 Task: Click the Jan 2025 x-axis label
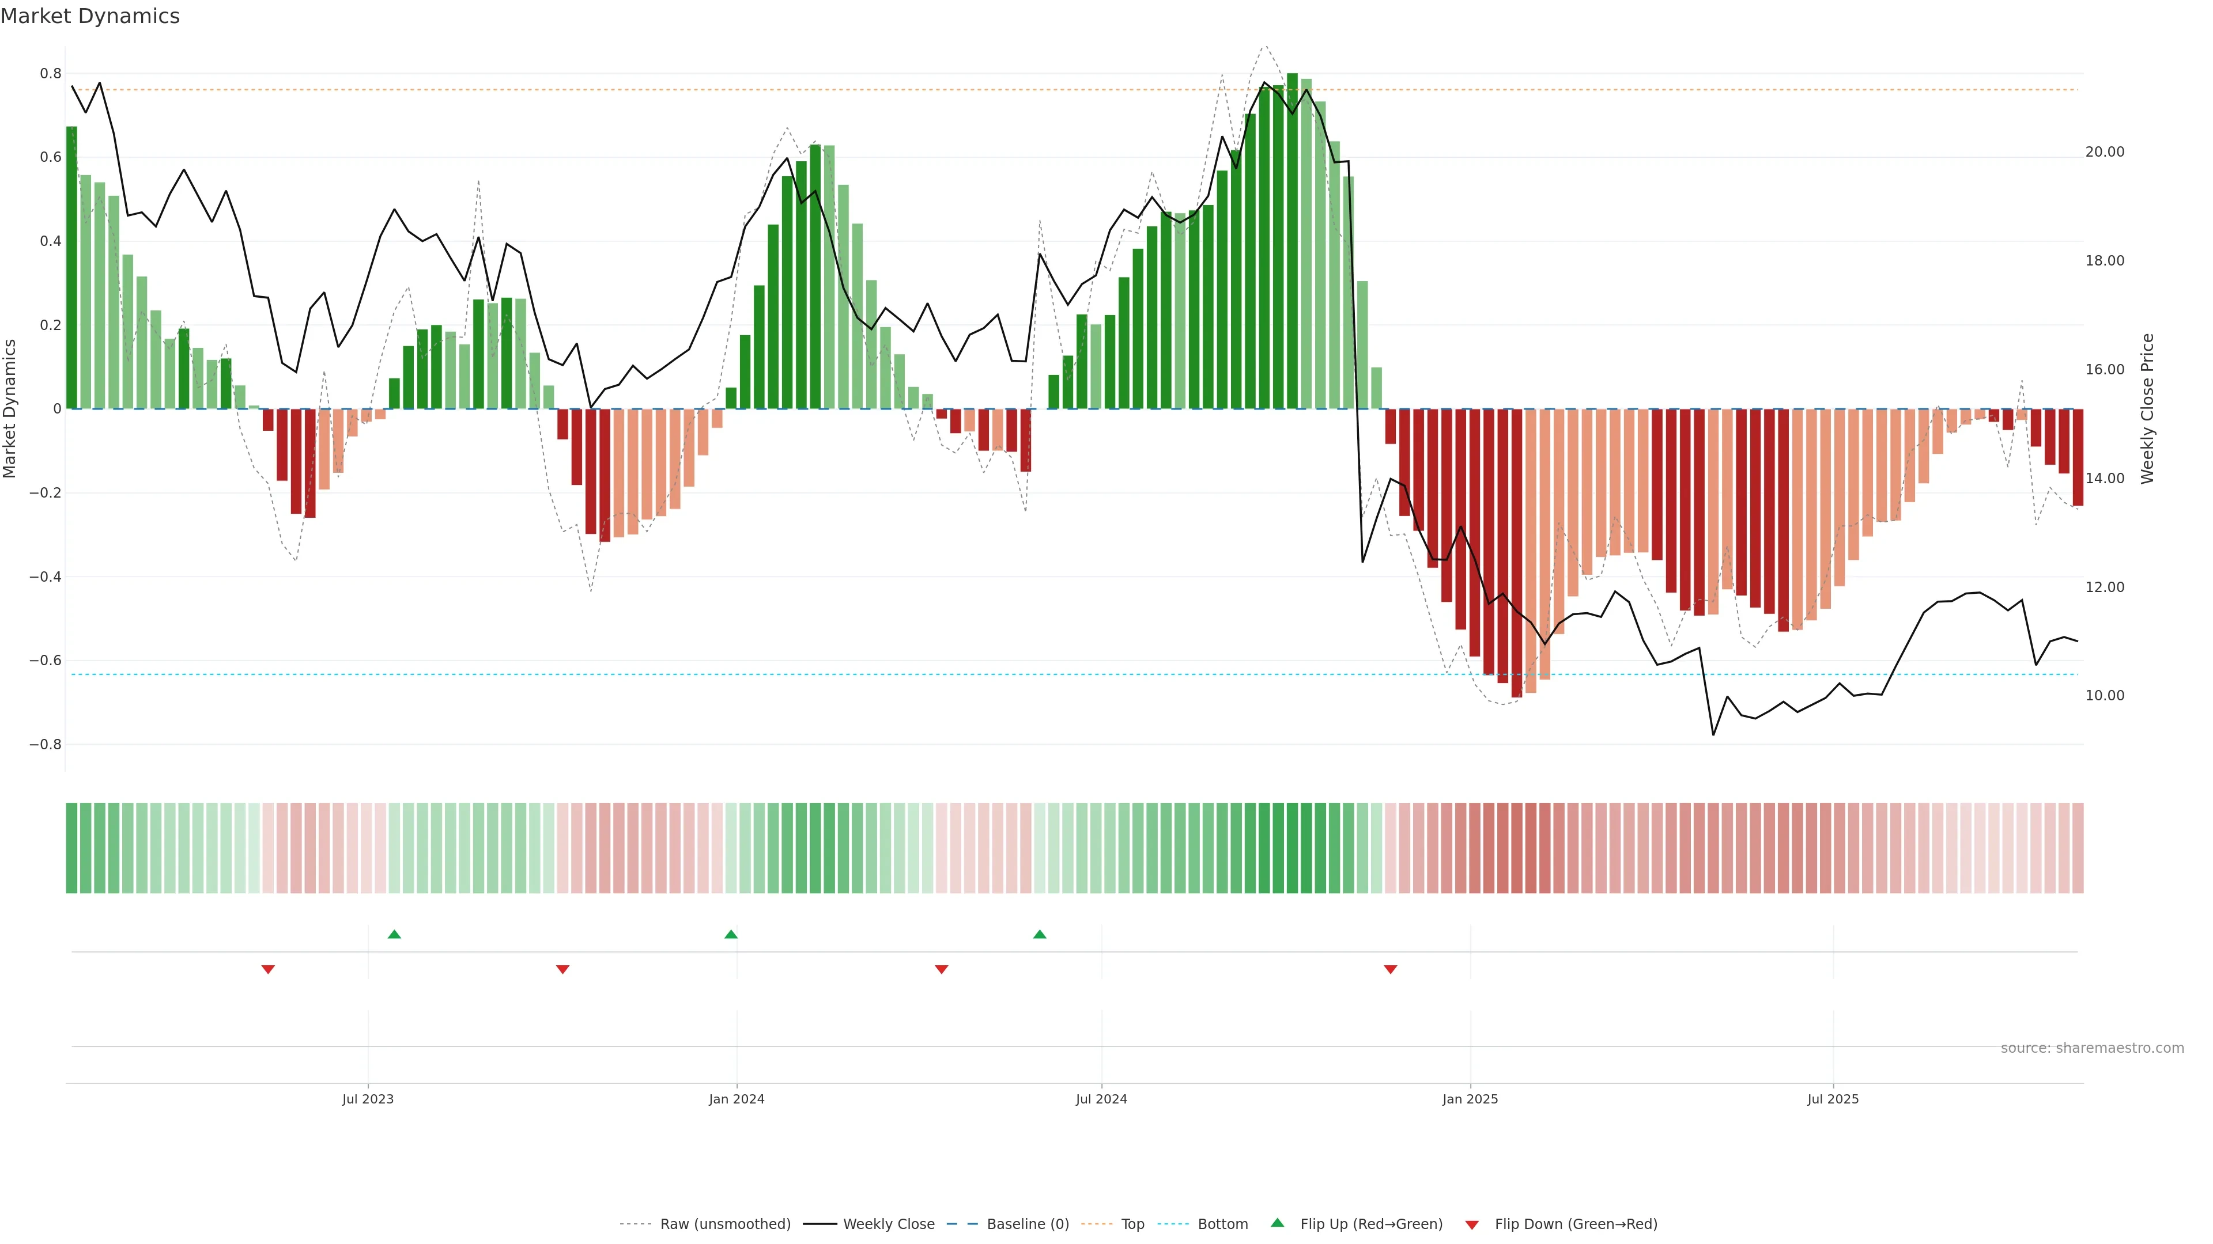pyautogui.click(x=1470, y=1099)
